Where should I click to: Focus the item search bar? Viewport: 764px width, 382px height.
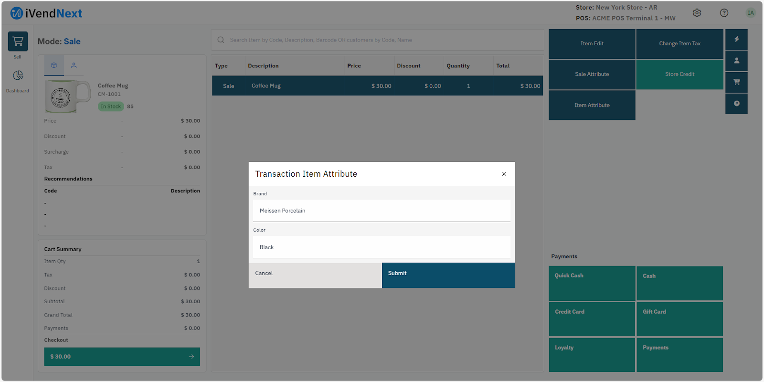[377, 40]
